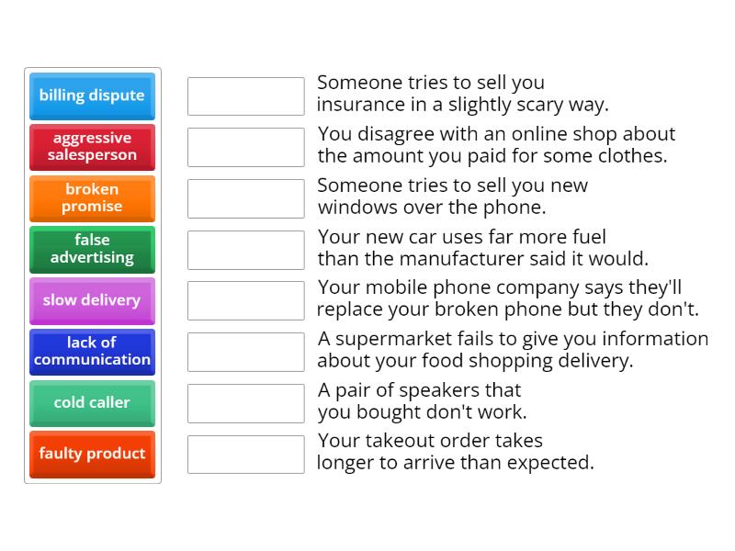Click the answer box for the online shop dispute
This screenshot has height=551, width=735.
[x=245, y=147]
